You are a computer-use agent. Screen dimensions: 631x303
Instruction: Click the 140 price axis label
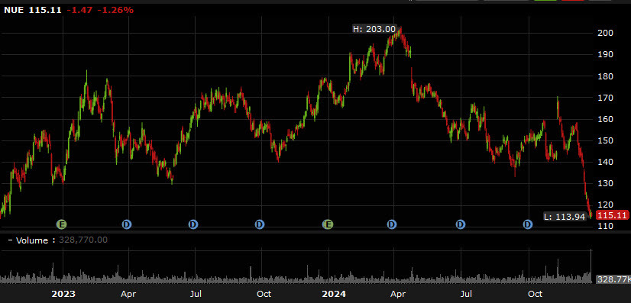click(x=605, y=162)
